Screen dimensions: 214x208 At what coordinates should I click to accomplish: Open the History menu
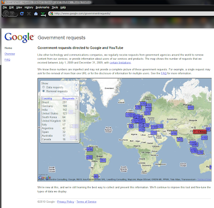pyautogui.click(x=29, y=7)
